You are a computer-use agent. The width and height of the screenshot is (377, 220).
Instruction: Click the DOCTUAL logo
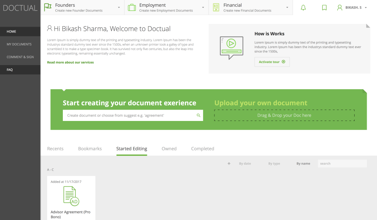[x=20, y=8]
